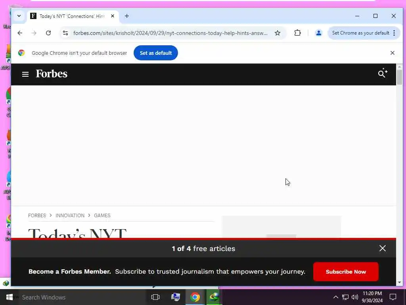This screenshot has width=406, height=305.
Task: Click the page vertical scrollbar thumb
Action: point(399,77)
